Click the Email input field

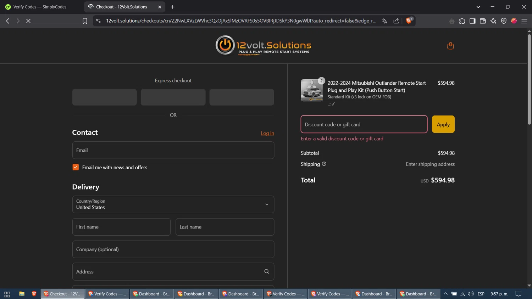tap(173, 150)
